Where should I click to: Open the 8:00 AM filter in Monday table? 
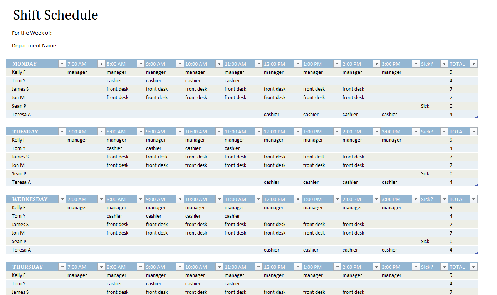(141, 64)
